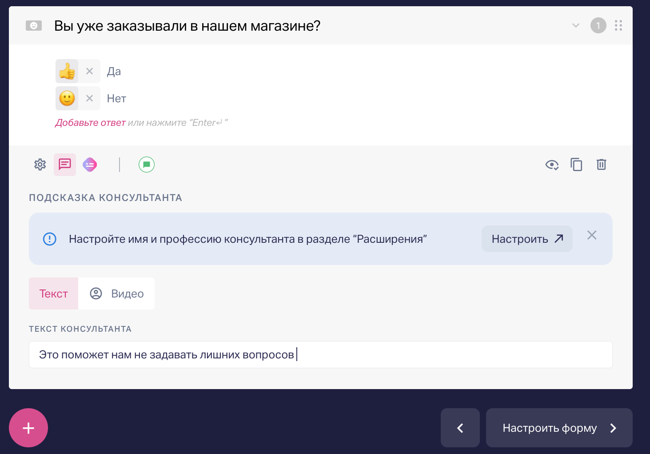Click the Добавьте ответ link
This screenshot has width=650, height=454.
click(x=90, y=123)
